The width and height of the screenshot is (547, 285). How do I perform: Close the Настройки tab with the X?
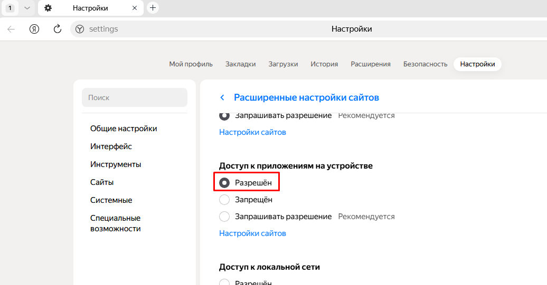[135, 8]
